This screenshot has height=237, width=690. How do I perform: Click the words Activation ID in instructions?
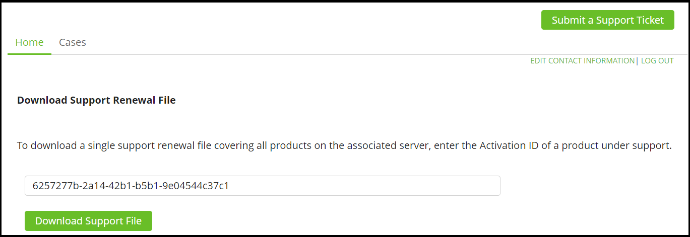pos(506,146)
